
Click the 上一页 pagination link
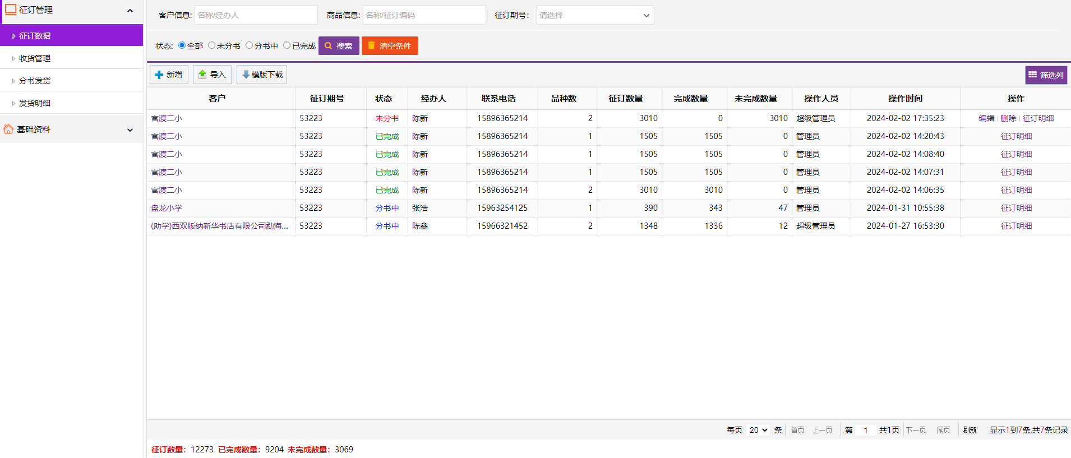tap(823, 430)
